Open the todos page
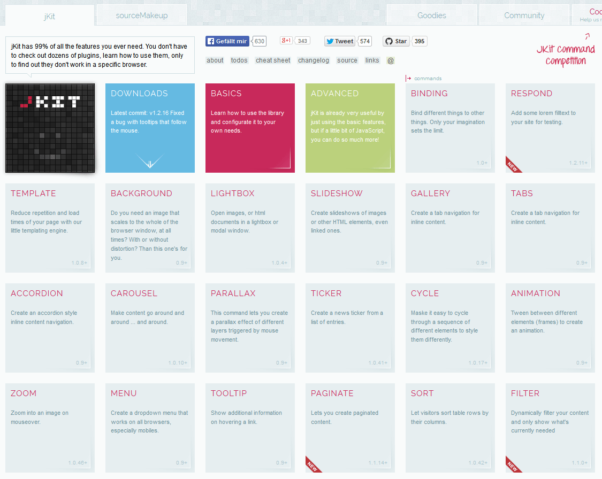602x479 pixels. click(239, 60)
